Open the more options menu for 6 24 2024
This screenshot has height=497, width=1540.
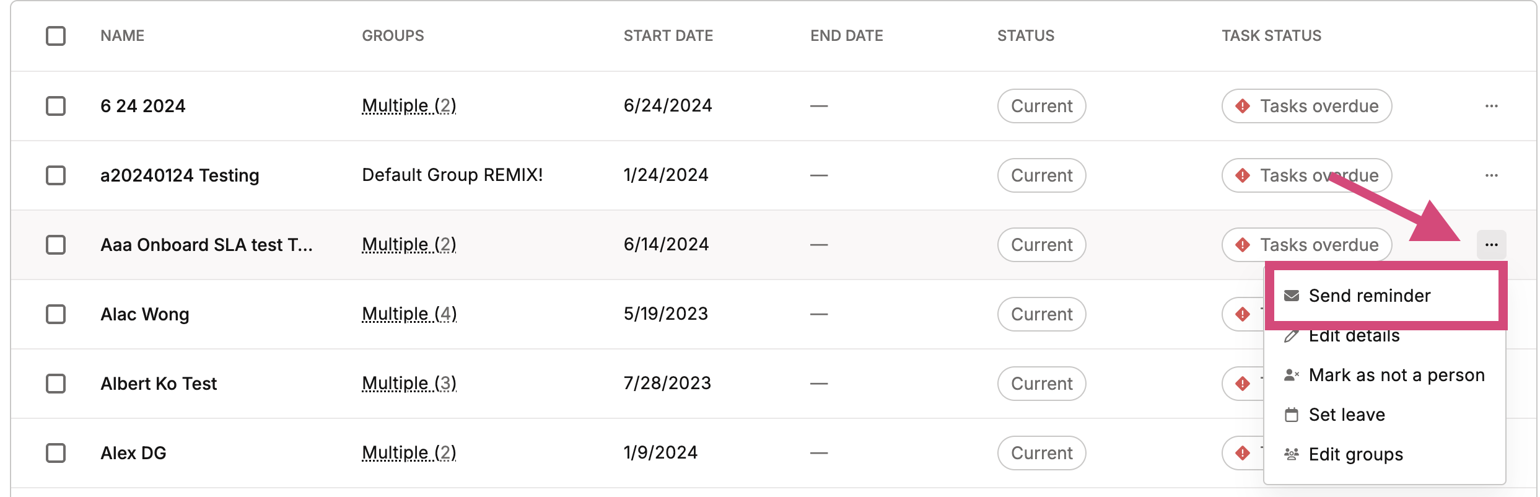click(x=1492, y=106)
